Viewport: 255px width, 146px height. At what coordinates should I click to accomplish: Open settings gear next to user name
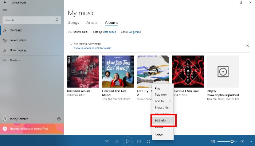click(59, 119)
